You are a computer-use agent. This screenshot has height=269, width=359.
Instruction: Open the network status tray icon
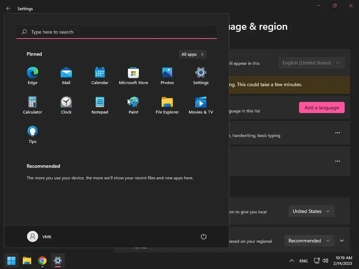(317, 261)
